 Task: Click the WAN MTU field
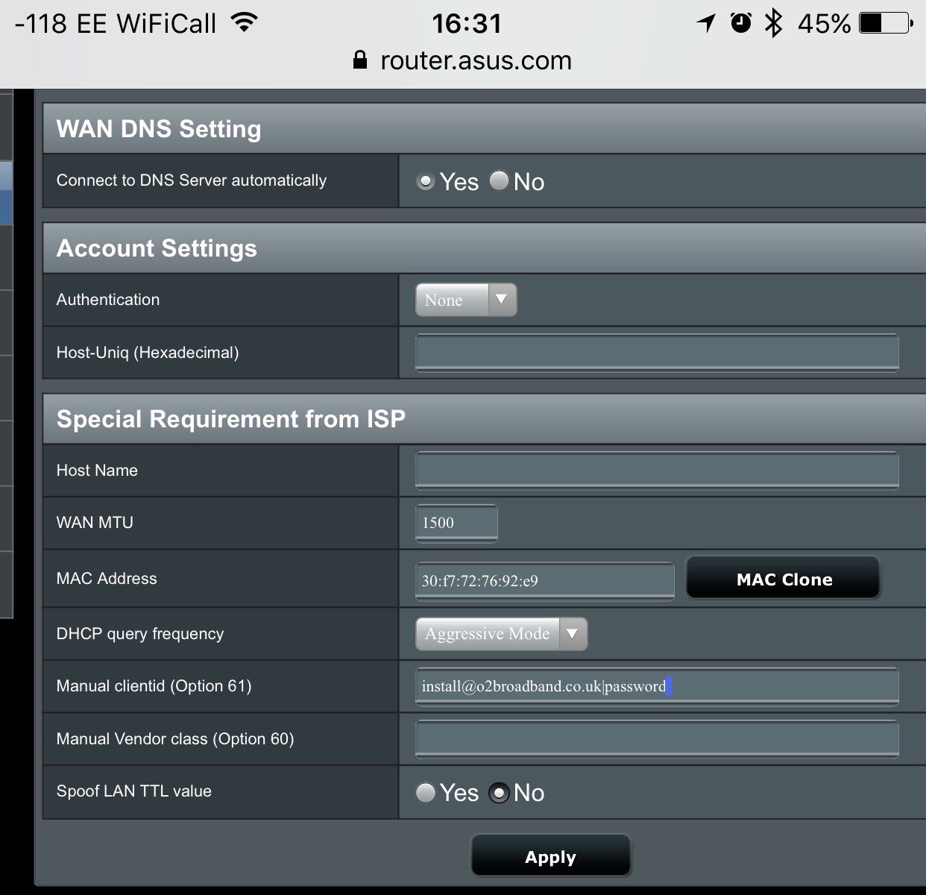click(x=456, y=523)
